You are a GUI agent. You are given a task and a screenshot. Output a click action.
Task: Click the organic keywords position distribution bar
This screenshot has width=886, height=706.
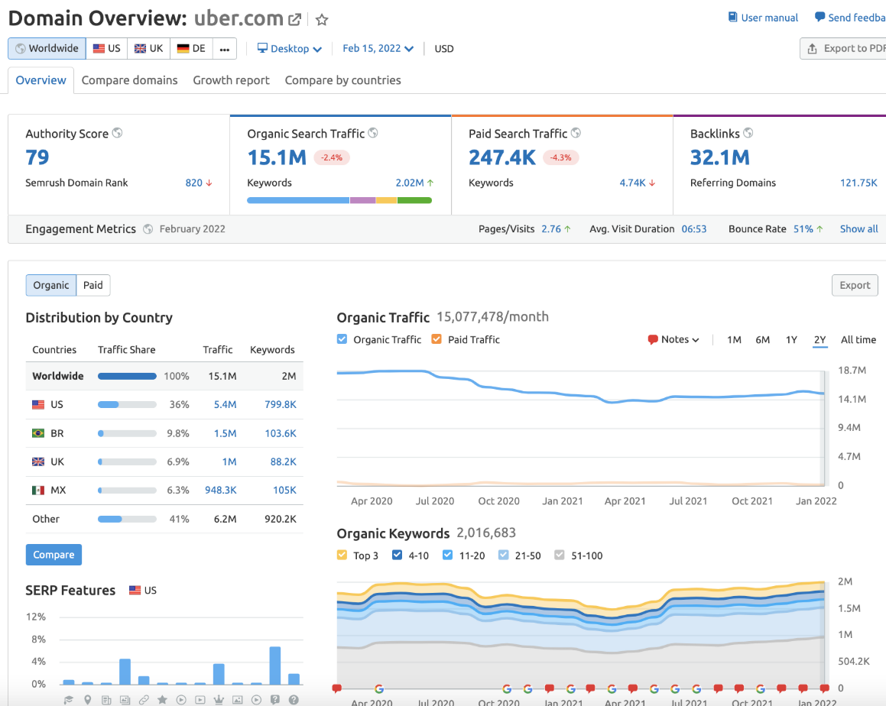(x=339, y=200)
